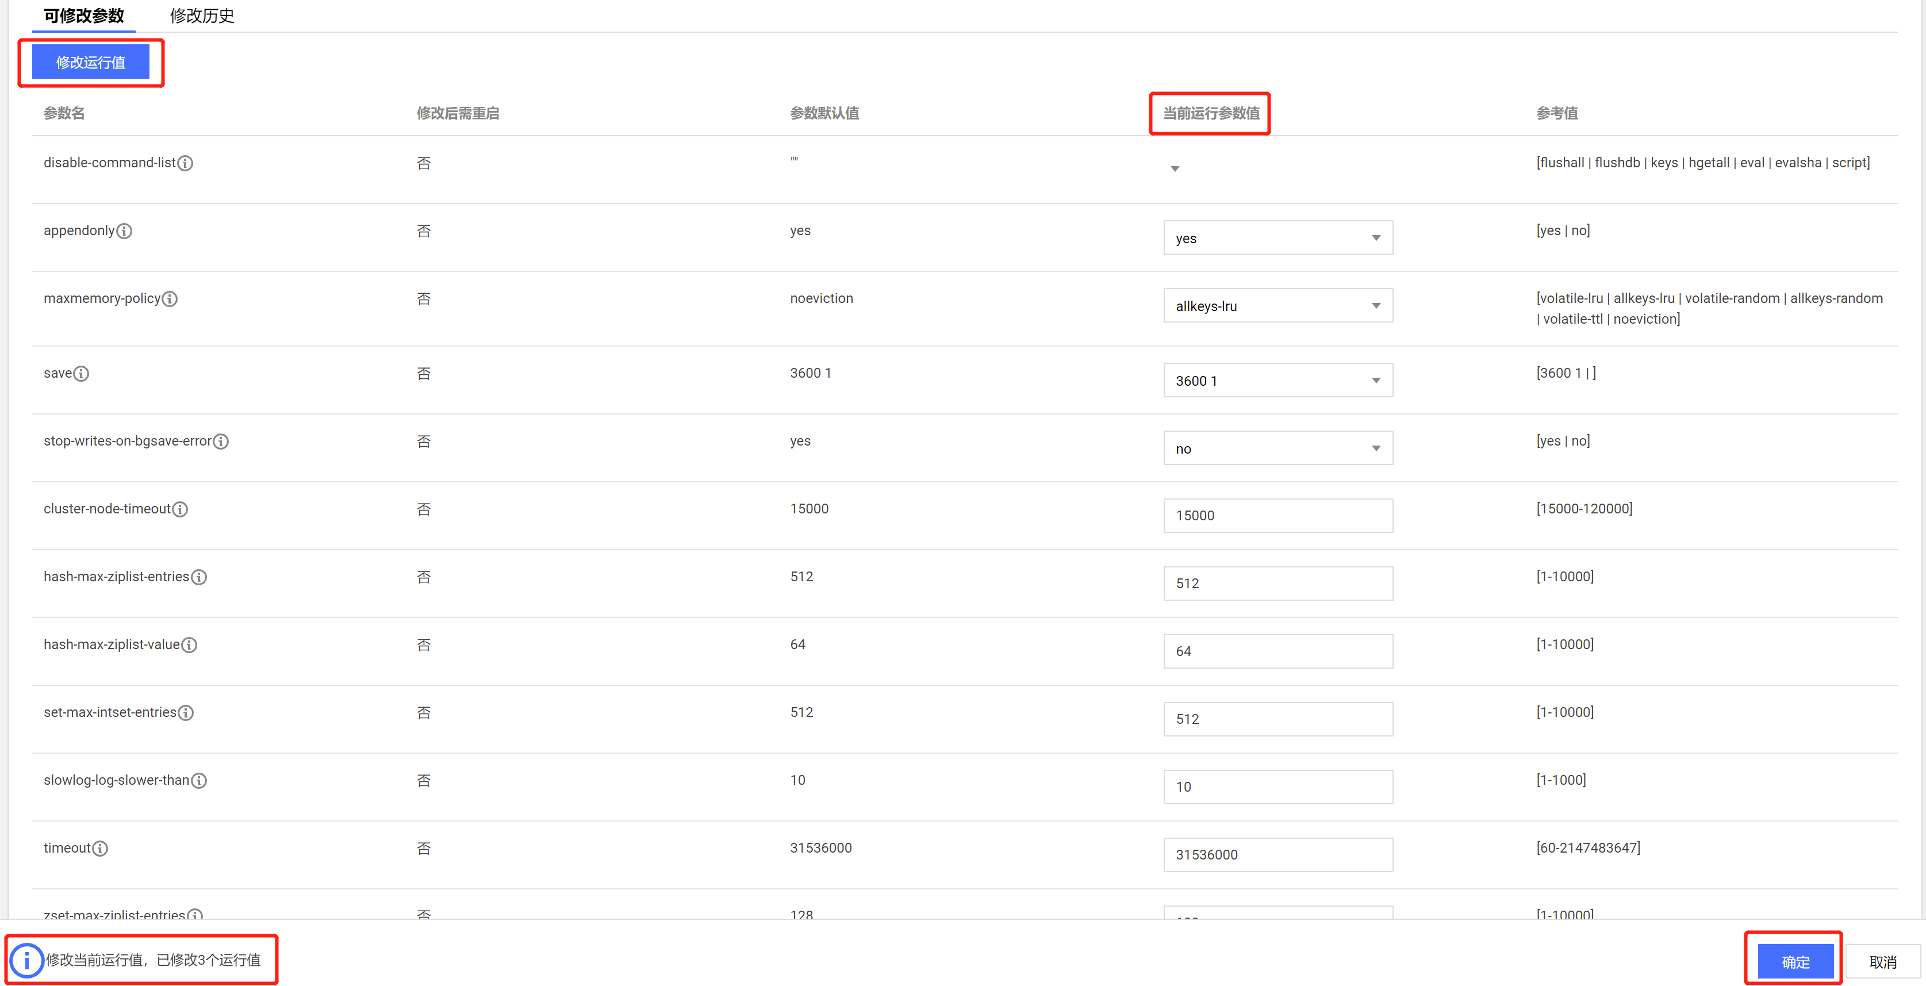Expand the save 3600 1 dropdown
Image resolution: width=1926 pixels, height=986 pixels.
coord(1277,381)
